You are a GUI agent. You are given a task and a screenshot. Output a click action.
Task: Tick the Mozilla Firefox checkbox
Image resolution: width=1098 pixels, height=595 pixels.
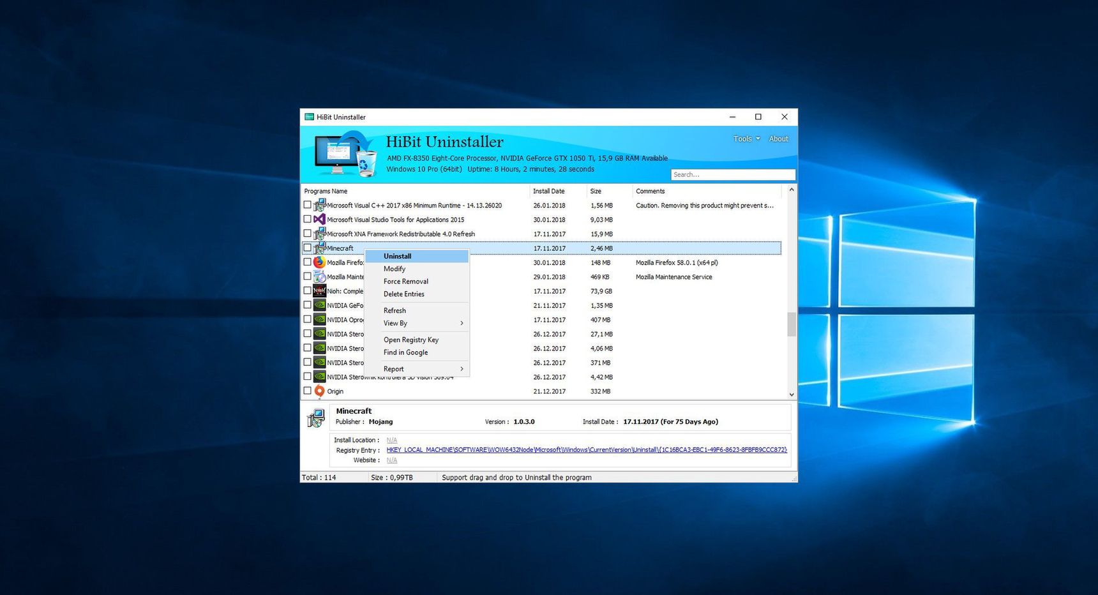(x=307, y=262)
